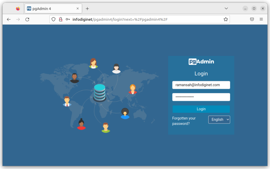Screen dimensions: 270x169
Task: Follow the Forgotten your password link
Action: [x=184, y=121]
